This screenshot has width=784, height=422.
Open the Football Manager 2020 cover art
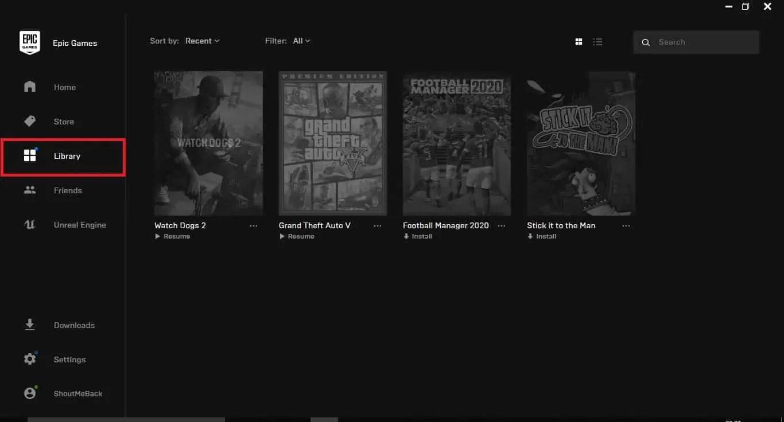457,143
